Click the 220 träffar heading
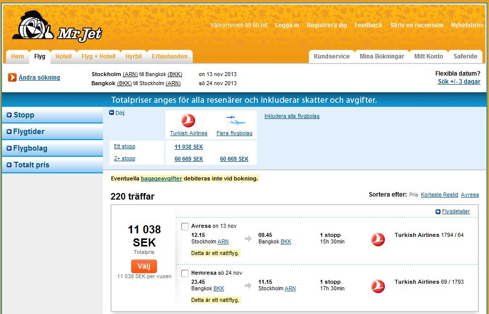The height and width of the screenshot is (314, 489). [133, 197]
